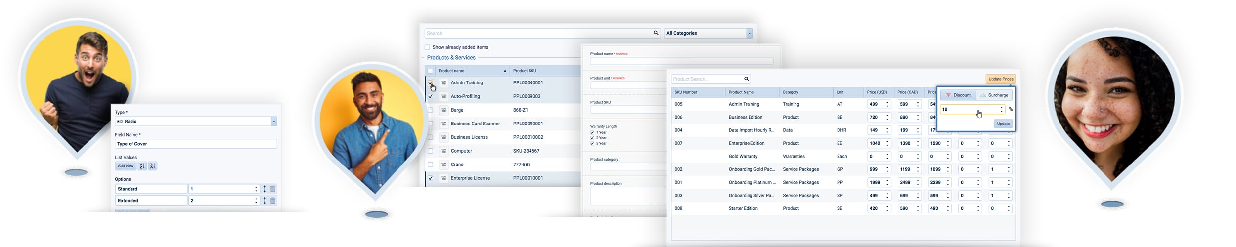Click reorder arrows for the Standard option
1236x247 pixels.
pyautogui.click(x=265, y=189)
